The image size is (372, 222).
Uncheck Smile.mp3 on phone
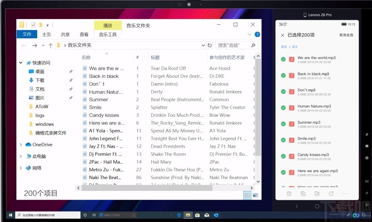[x=283, y=140]
